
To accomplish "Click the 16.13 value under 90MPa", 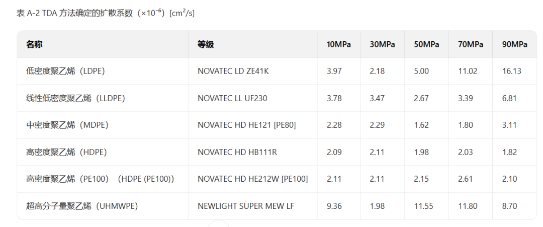I will coord(511,71).
